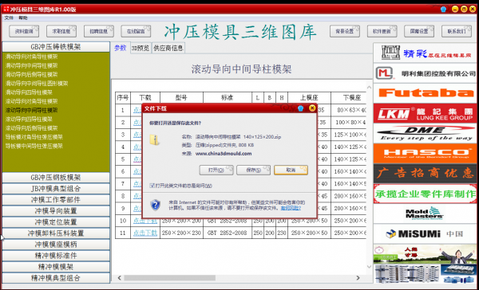Close the 文件下载 dialog with yellow X
Viewport: 479px width, 290px height.
312,108
